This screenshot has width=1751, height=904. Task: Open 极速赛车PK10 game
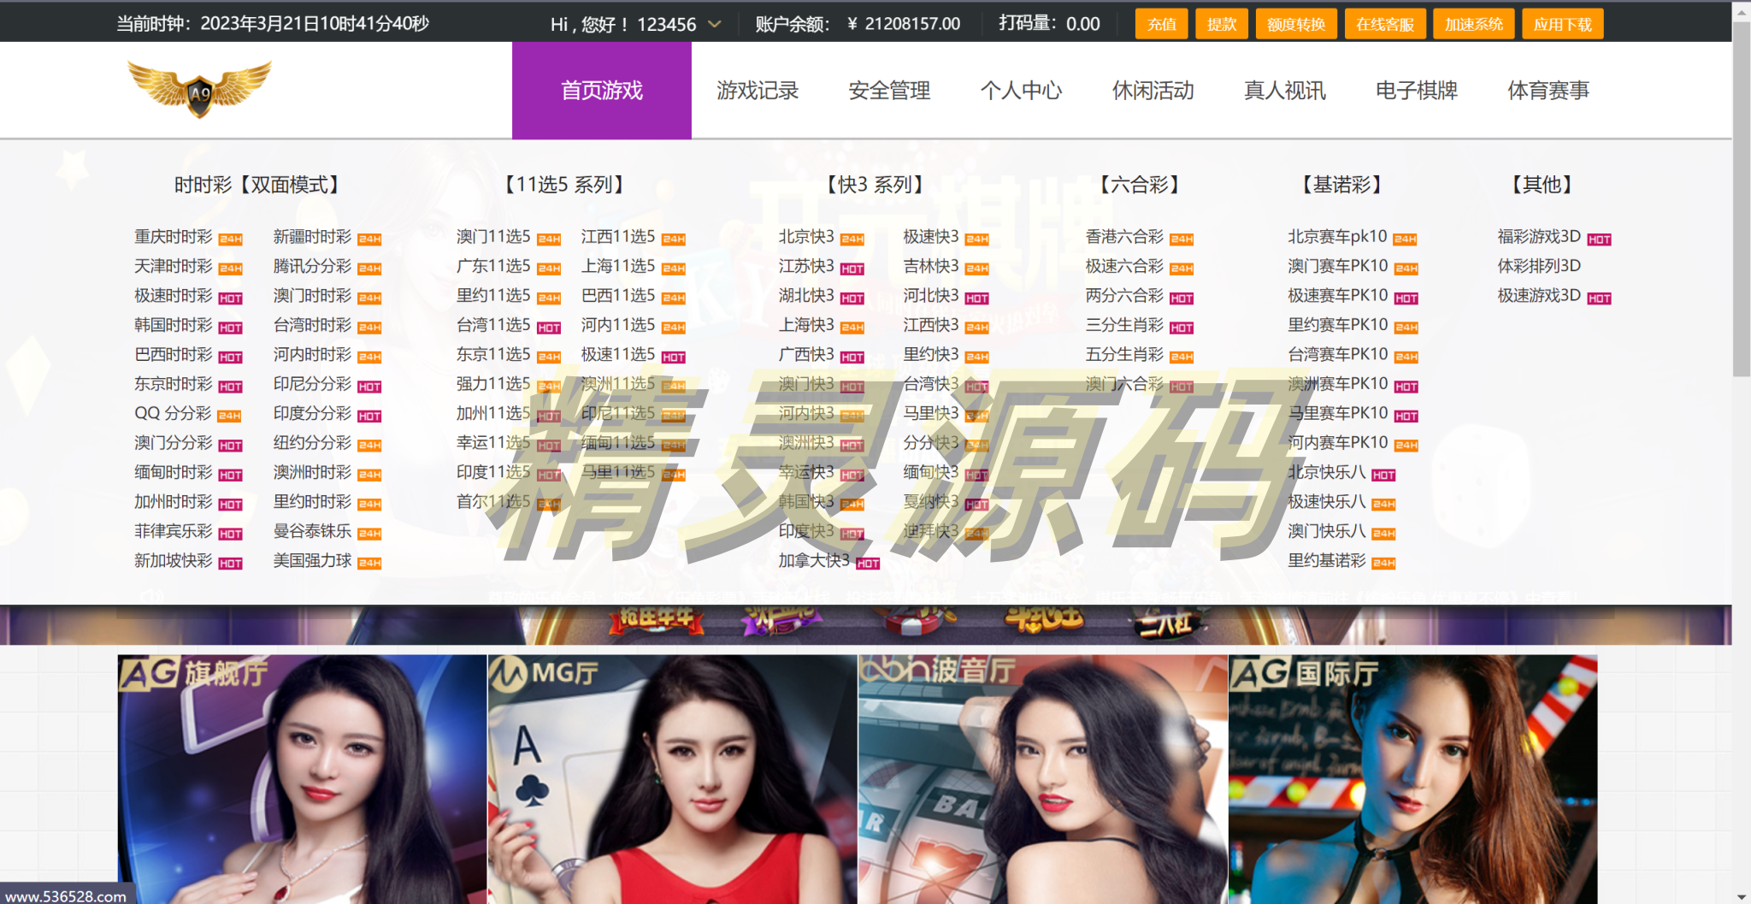1338,296
